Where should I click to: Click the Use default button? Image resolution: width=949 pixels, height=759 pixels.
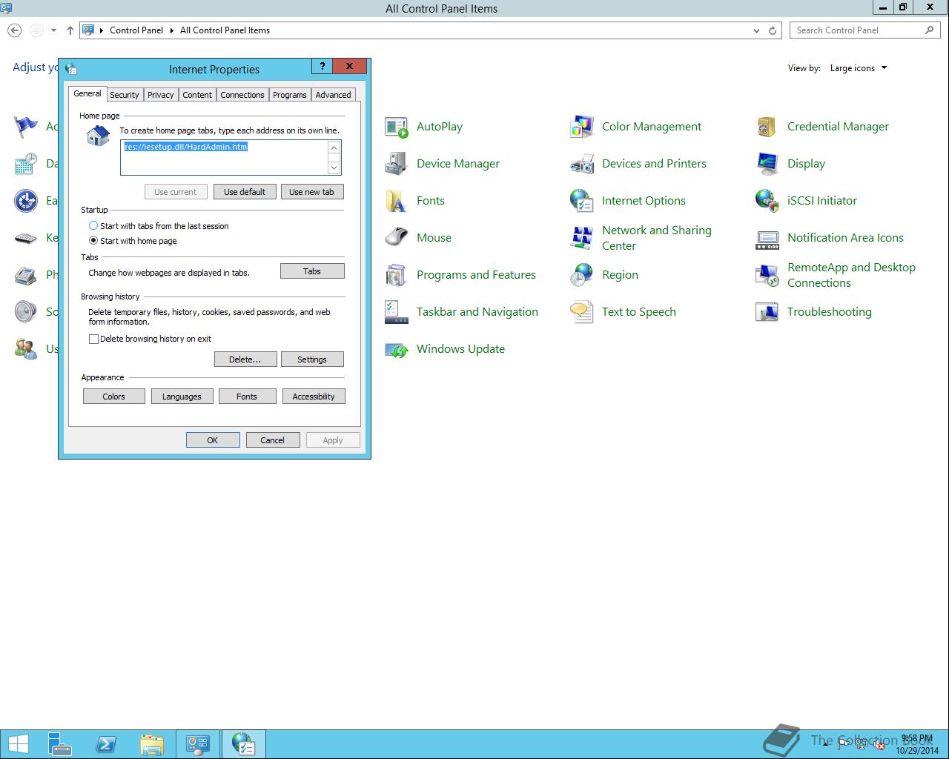245,192
